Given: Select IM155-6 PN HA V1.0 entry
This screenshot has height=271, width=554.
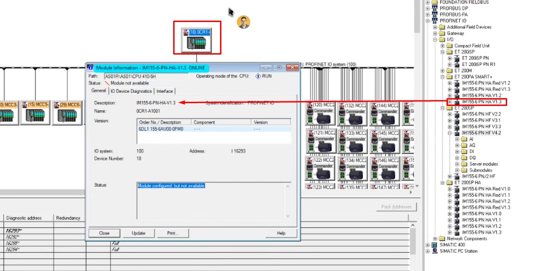Looking at the screenshot, I should pos(481,214).
